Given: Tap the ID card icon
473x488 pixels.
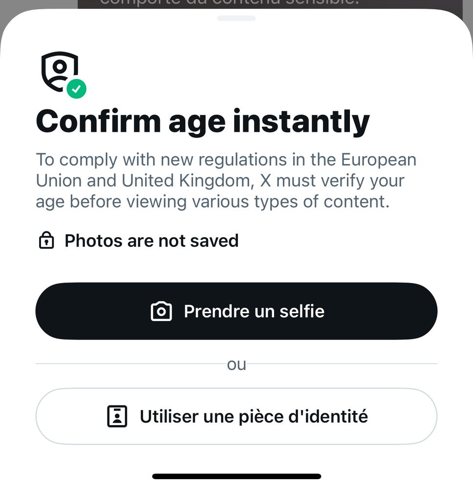Looking at the screenshot, I should pos(117,416).
